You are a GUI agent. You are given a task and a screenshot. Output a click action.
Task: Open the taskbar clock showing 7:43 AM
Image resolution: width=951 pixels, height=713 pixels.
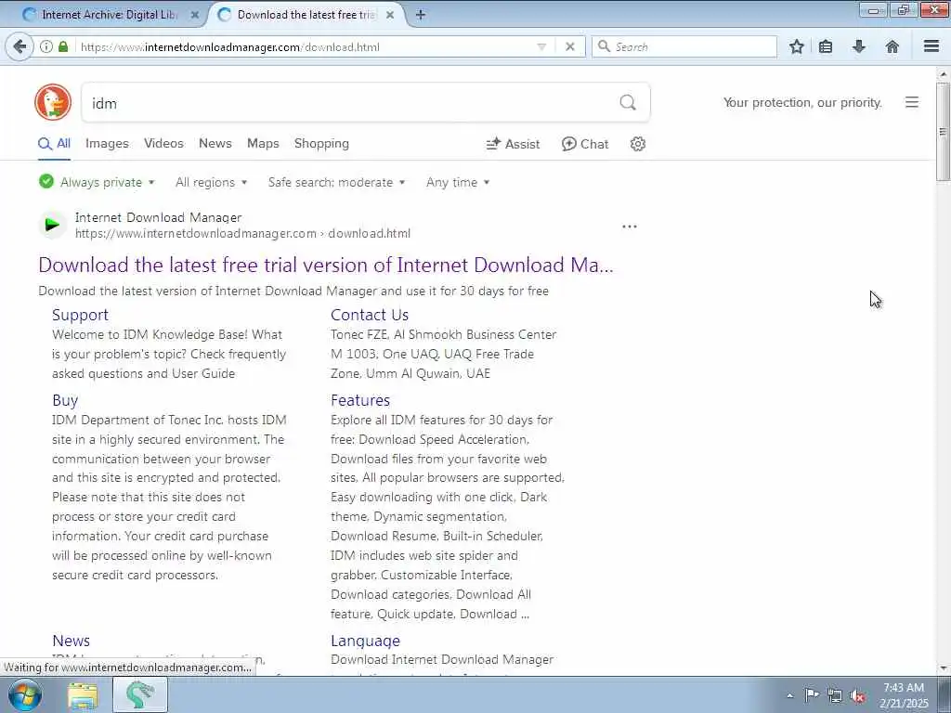point(904,695)
